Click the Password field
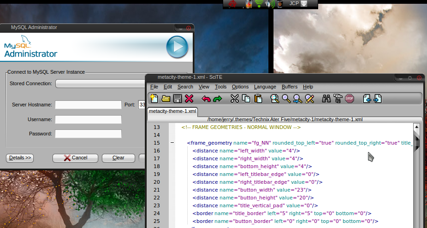 pos(88,134)
